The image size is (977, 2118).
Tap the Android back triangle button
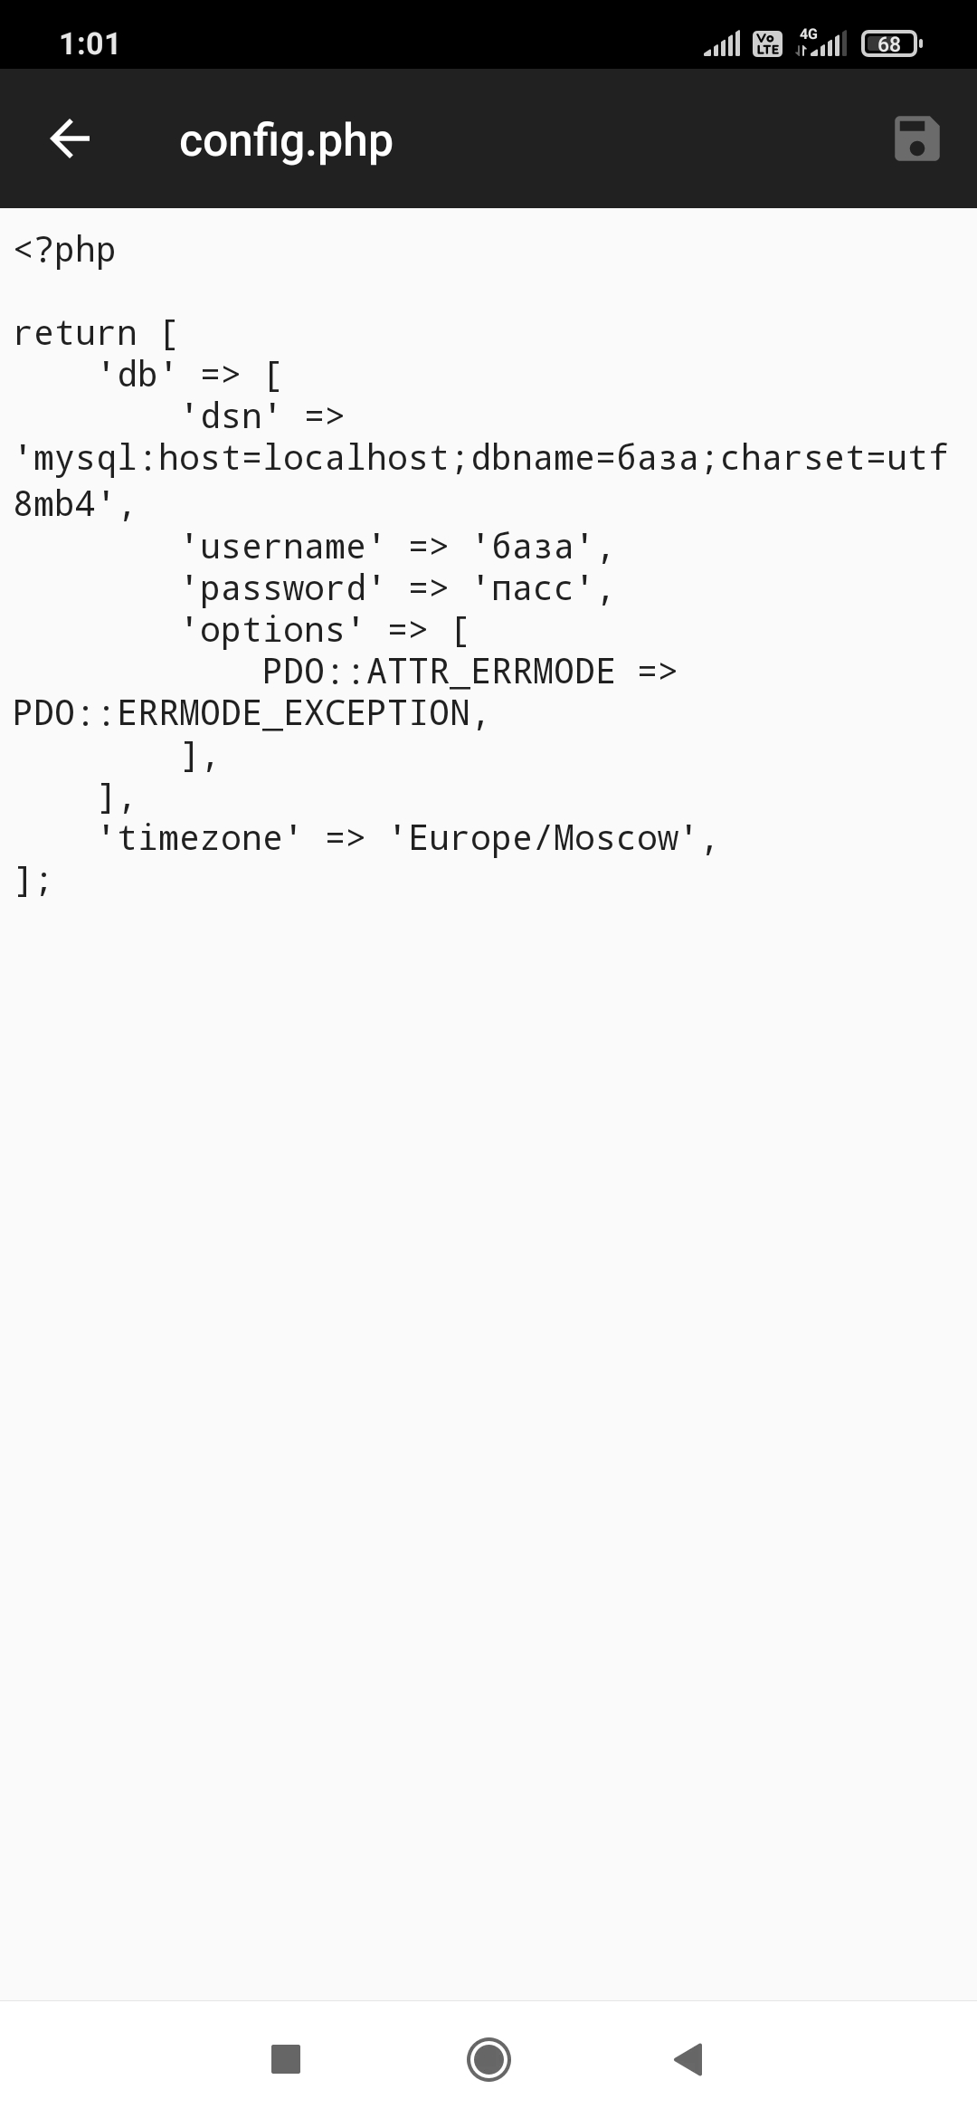coord(689,2058)
